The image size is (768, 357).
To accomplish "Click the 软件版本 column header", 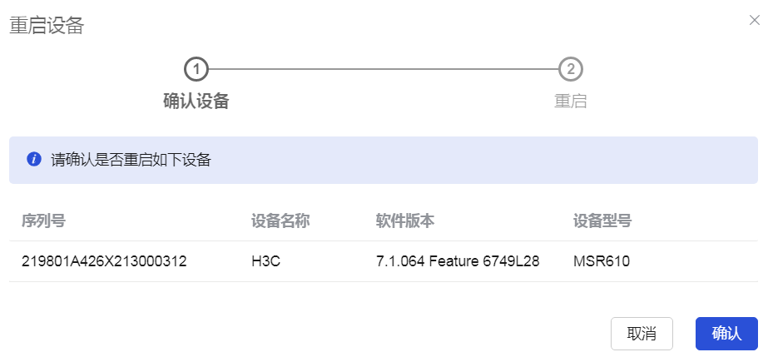I will coord(405,221).
